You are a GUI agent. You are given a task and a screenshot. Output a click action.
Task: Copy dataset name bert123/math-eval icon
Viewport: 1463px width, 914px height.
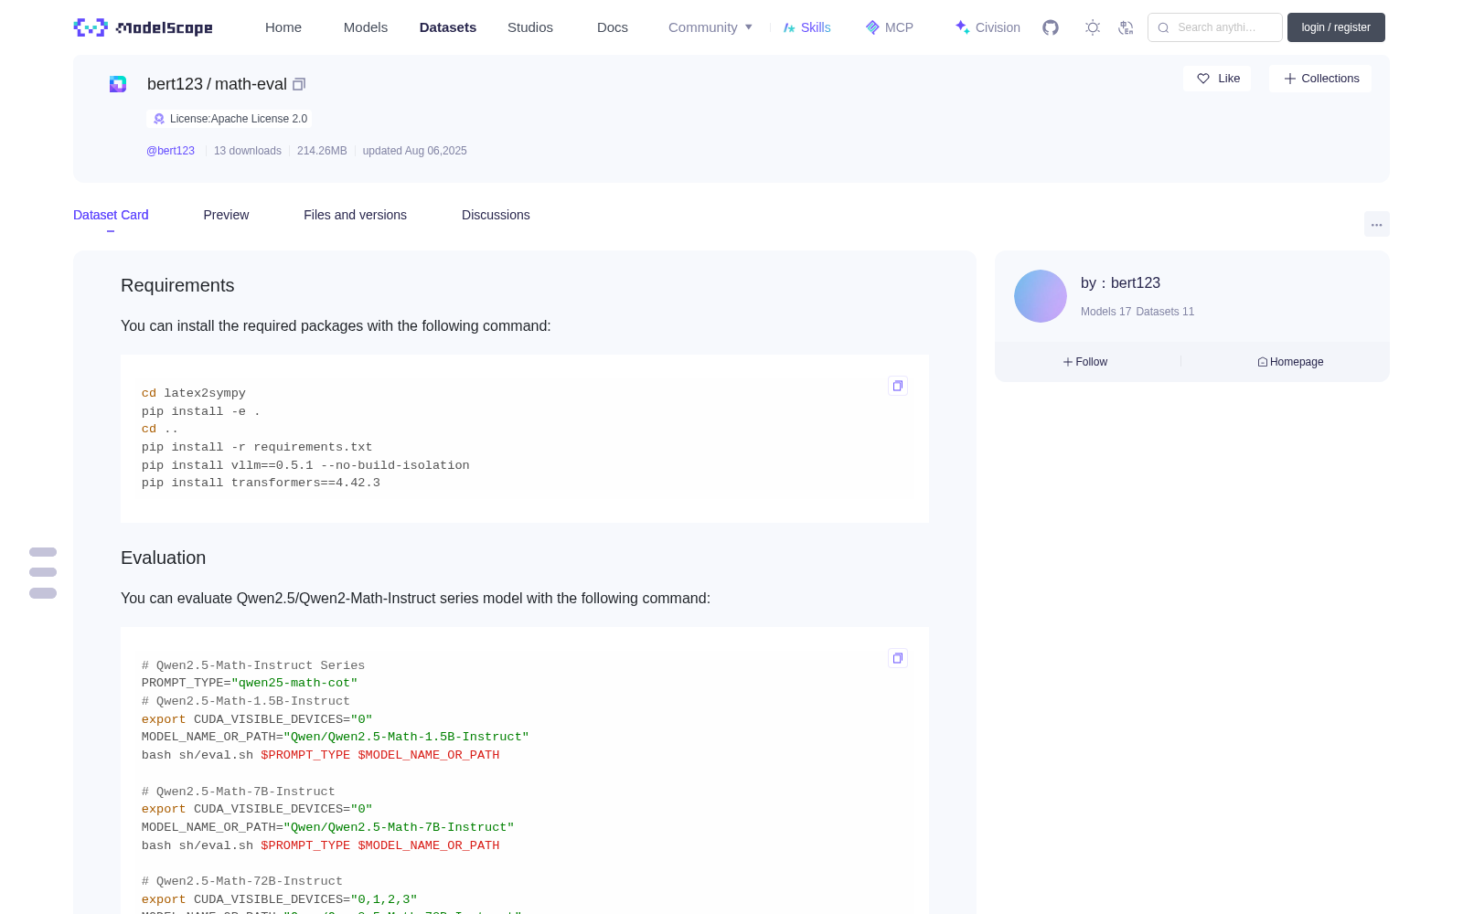[x=299, y=84]
